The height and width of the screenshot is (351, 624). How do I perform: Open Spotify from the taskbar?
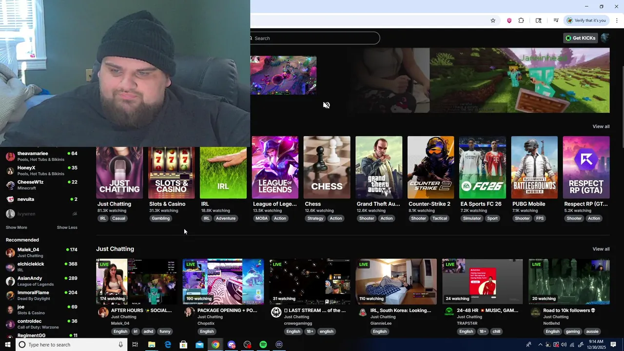pyautogui.click(x=263, y=345)
